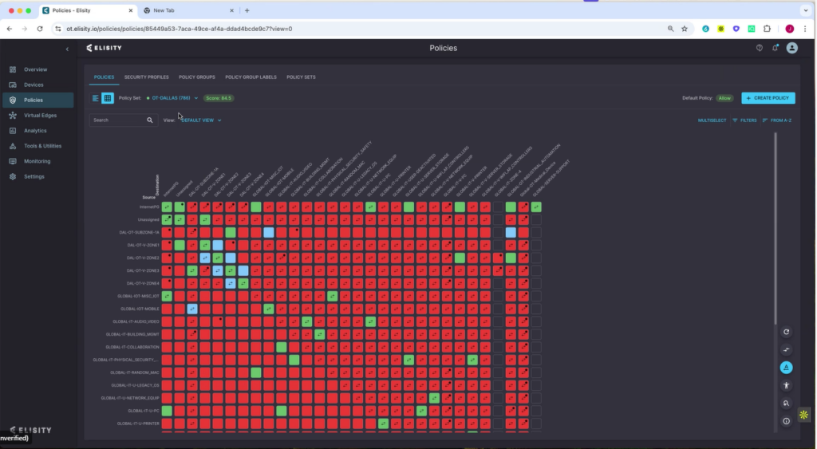Click the InternetPG source row label
Screen dimensions: 817x449
[149, 207]
